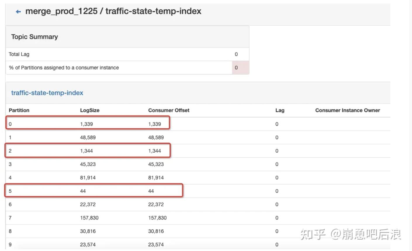
Task: Click the Partition column header
Action: [x=19, y=110]
